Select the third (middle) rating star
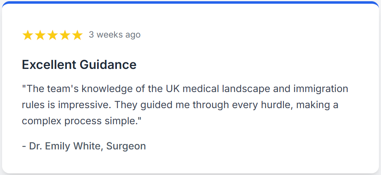 52,35
